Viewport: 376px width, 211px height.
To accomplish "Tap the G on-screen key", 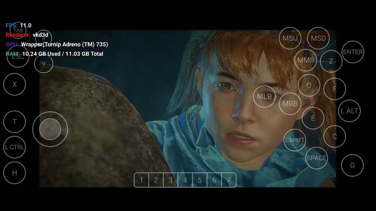I will (352, 165).
